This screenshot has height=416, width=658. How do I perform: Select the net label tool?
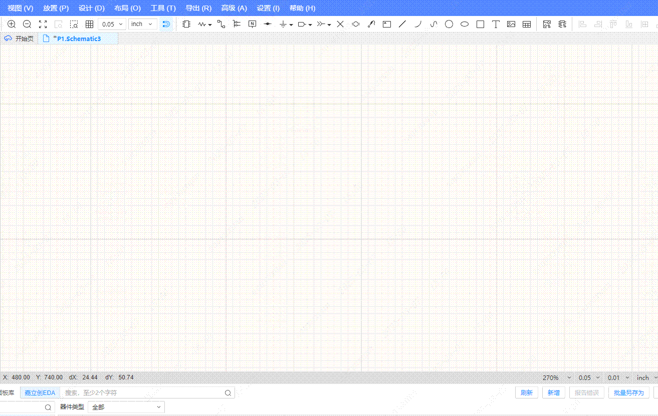point(252,24)
